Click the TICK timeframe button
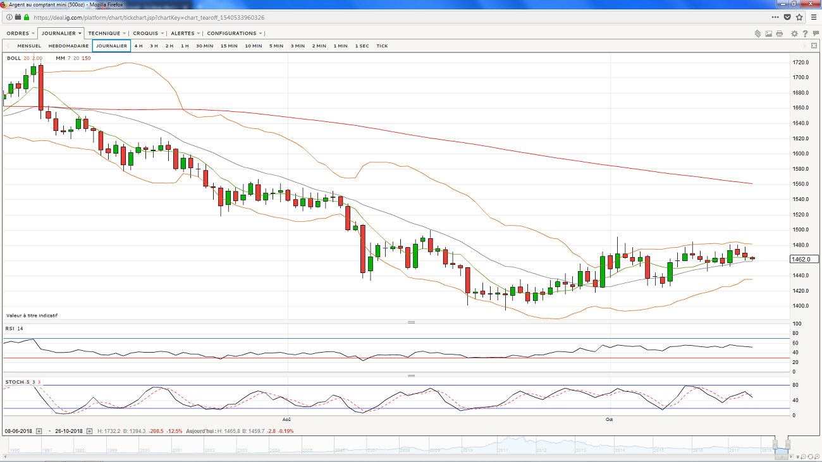The width and height of the screenshot is (822, 462). [x=382, y=46]
